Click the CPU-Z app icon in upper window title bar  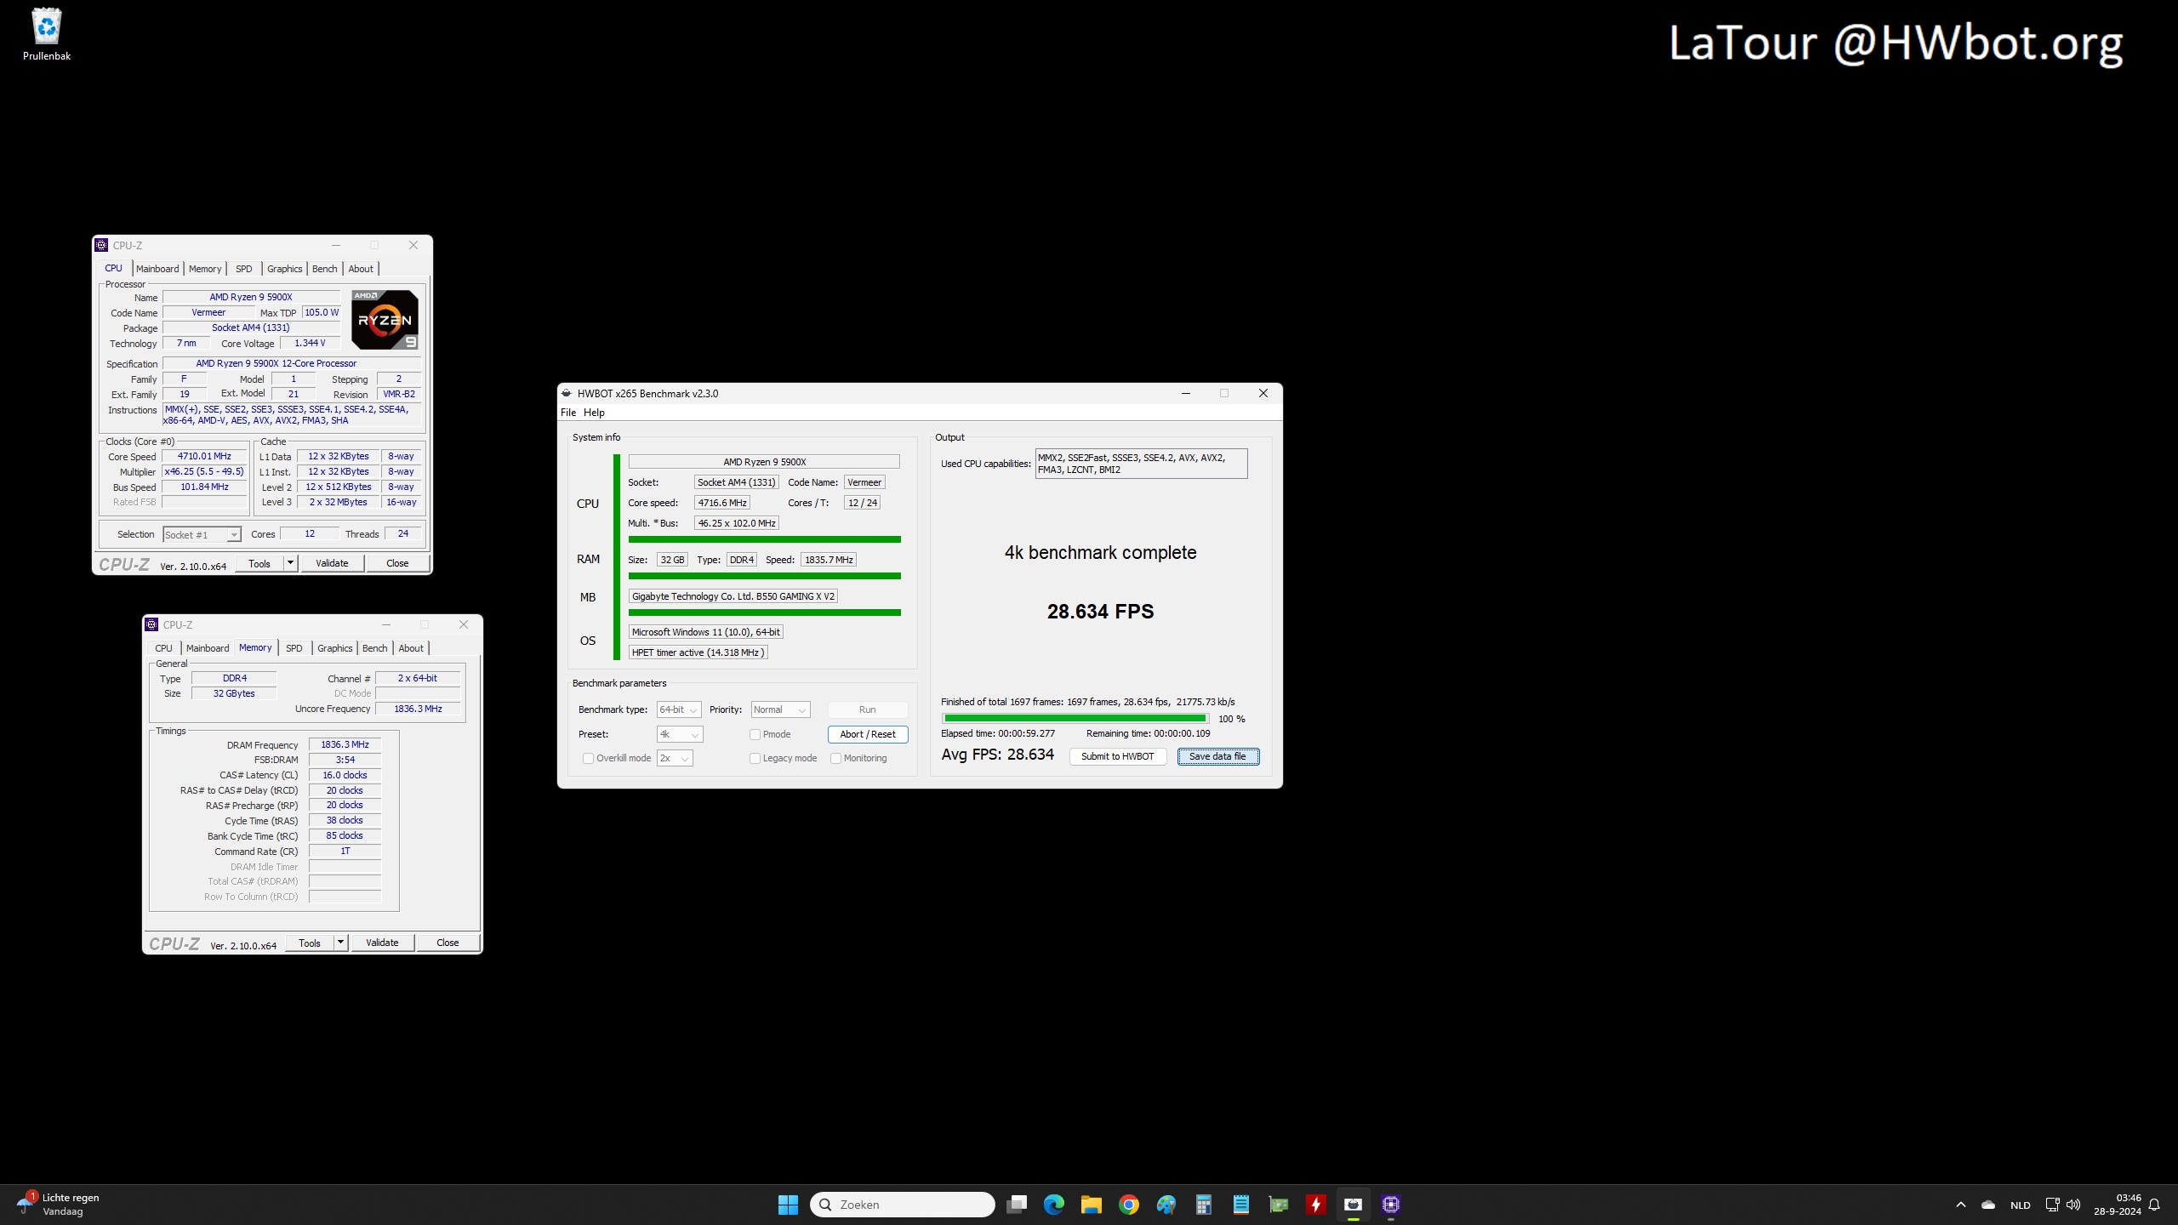(x=101, y=245)
